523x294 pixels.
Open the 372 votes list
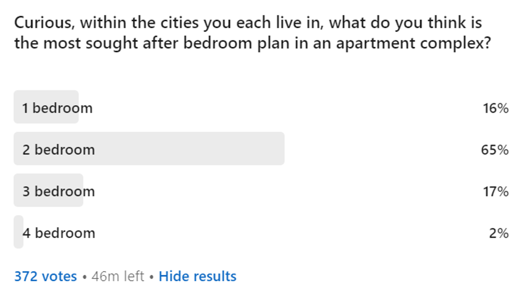tap(46, 276)
